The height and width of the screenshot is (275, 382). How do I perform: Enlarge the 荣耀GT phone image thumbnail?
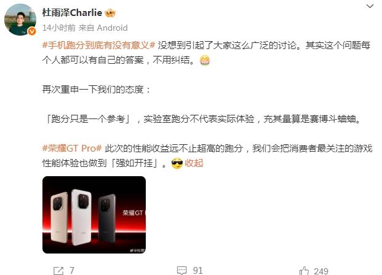point(94,215)
